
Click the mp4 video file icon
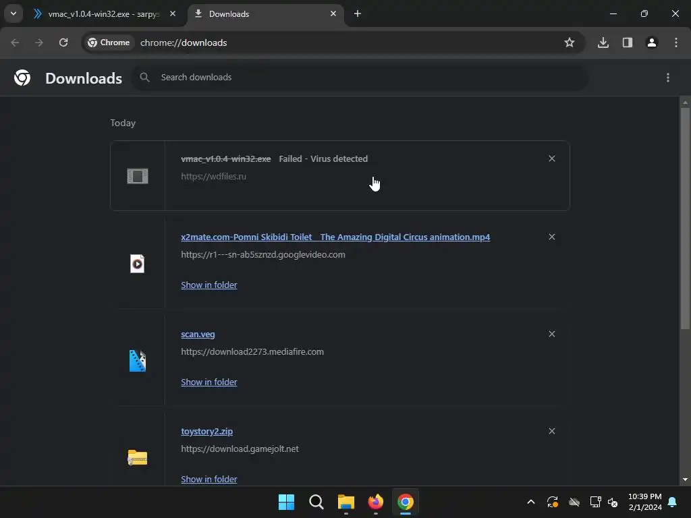pyautogui.click(x=137, y=264)
